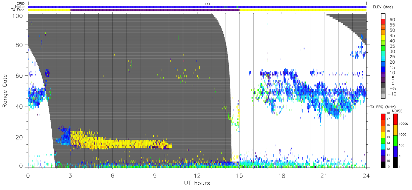Click the blue Noise strip above the plot
Image resolution: width=412 pixels, height=190 pixels.
pos(197,7)
